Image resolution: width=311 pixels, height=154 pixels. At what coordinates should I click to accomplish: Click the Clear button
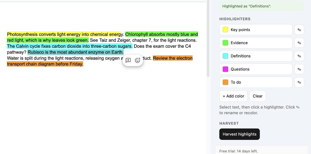click(258, 96)
